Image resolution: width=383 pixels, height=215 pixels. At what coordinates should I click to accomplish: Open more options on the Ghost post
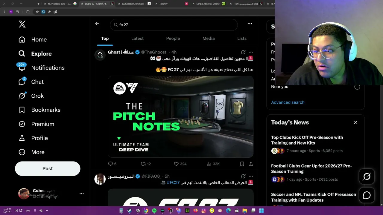click(251, 52)
